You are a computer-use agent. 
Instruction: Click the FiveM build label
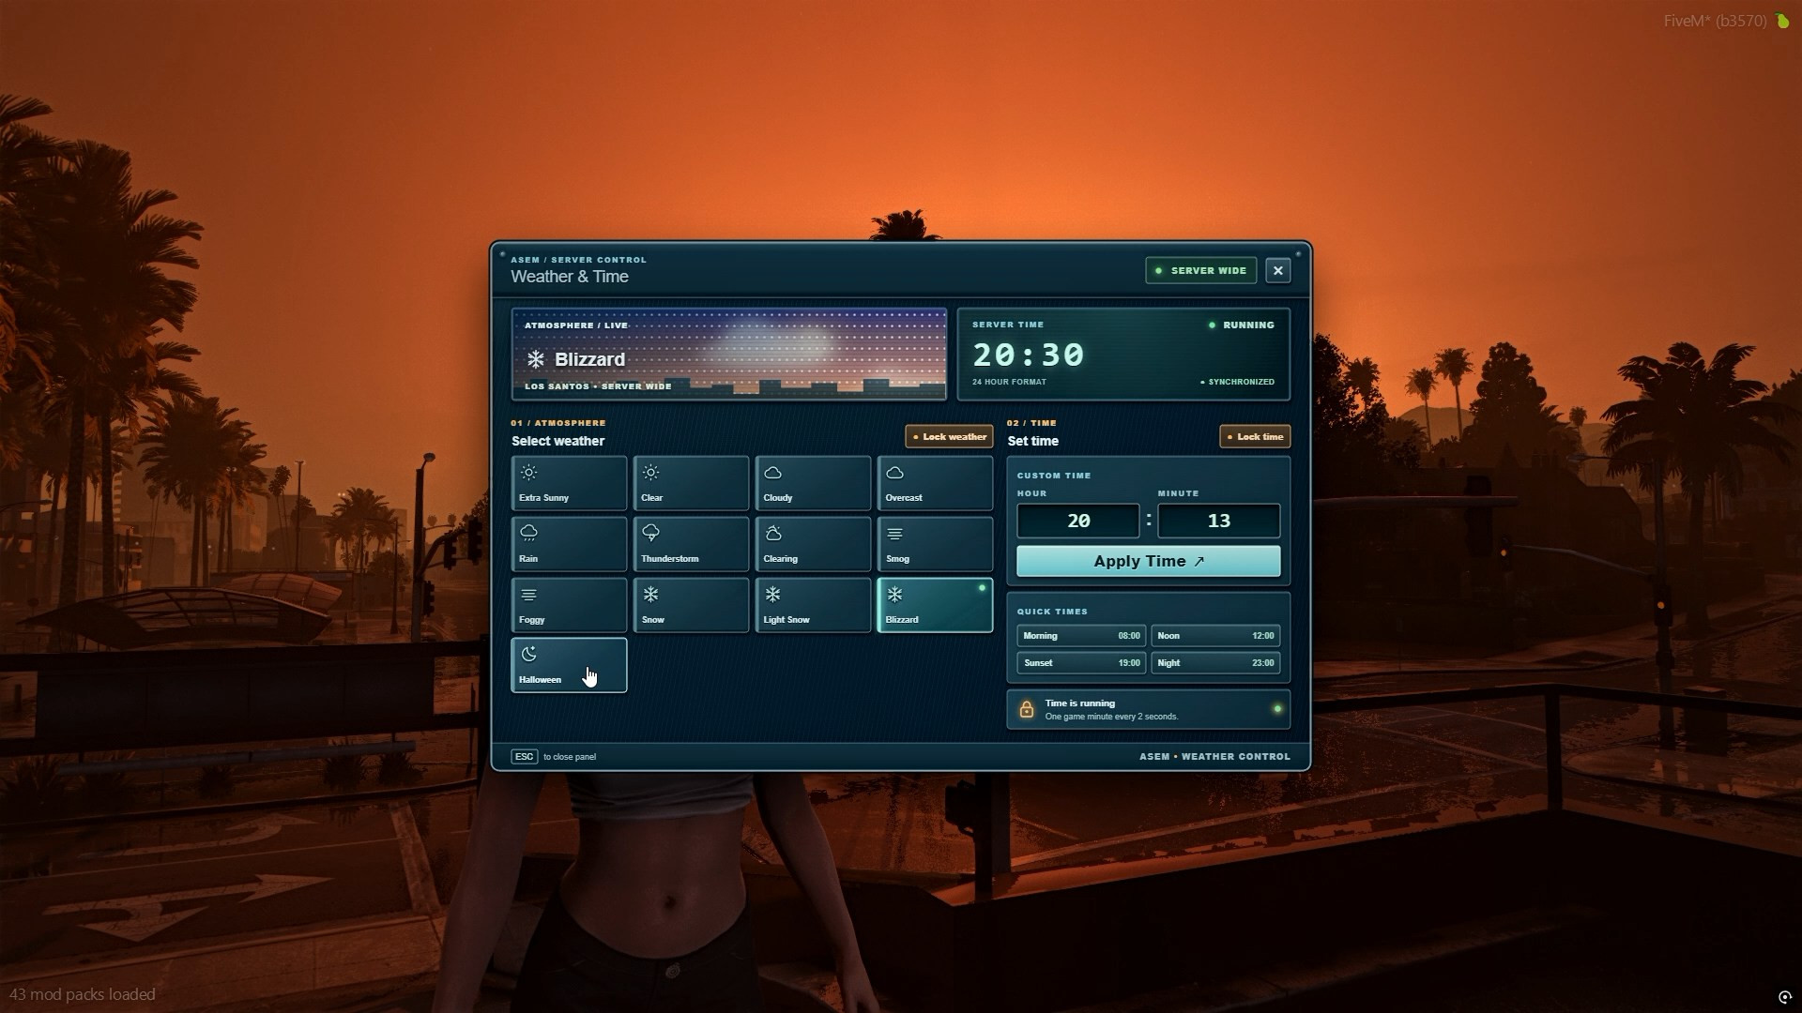pos(1716,21)
